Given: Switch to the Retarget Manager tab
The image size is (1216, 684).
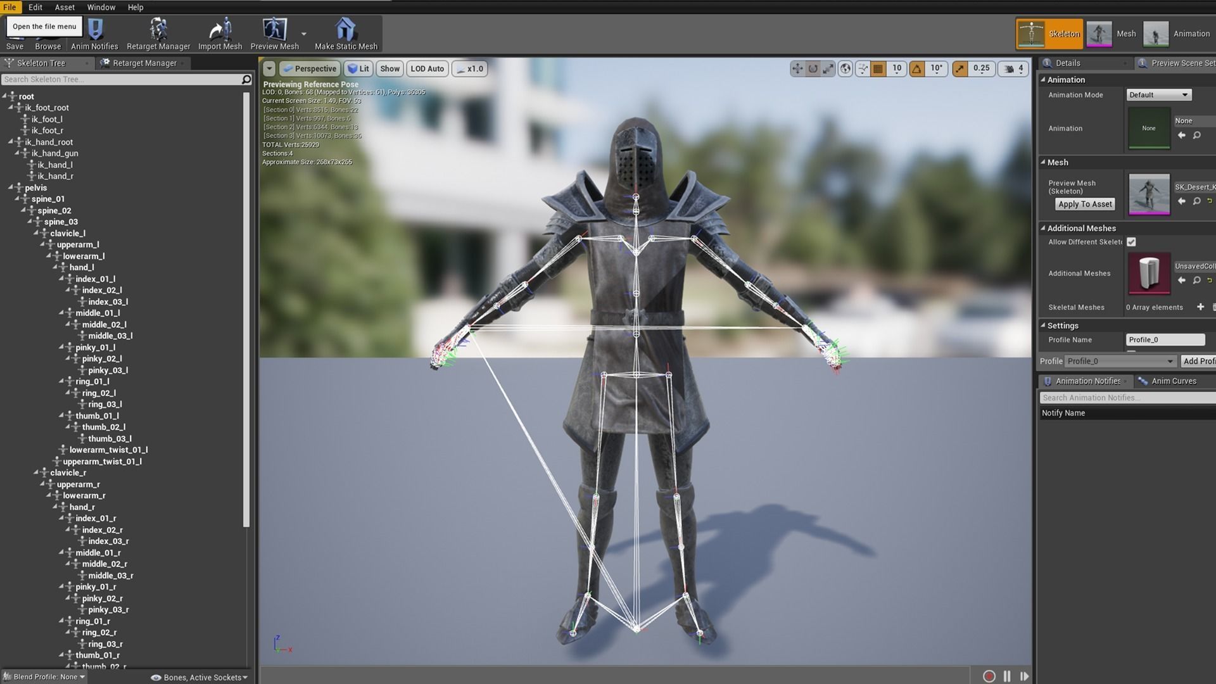Looking at the screenshot, I should pyautogui.click(x=144, y=63).
